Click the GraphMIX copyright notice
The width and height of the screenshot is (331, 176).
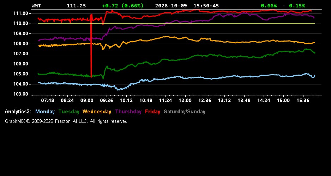click(x=67, y=121)
